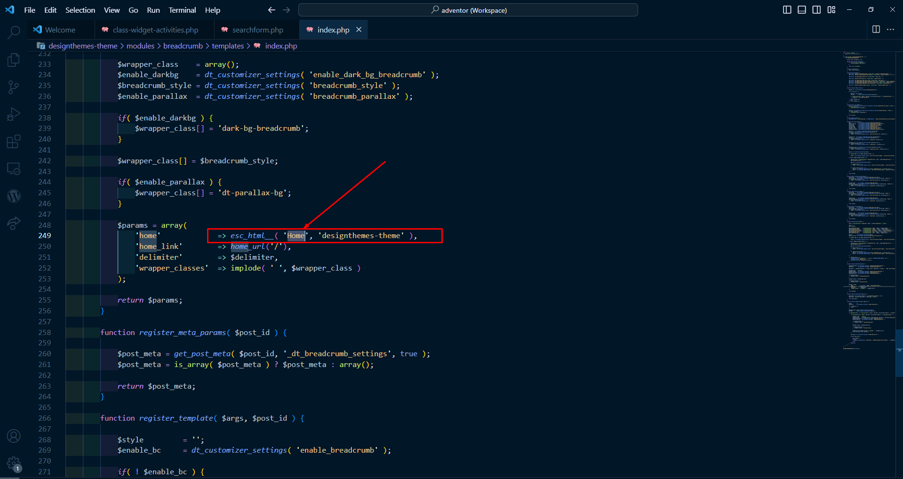This screenshot has height=479, width=903.
Task: Open the WordPress extension icon
Action: point(14,196)
